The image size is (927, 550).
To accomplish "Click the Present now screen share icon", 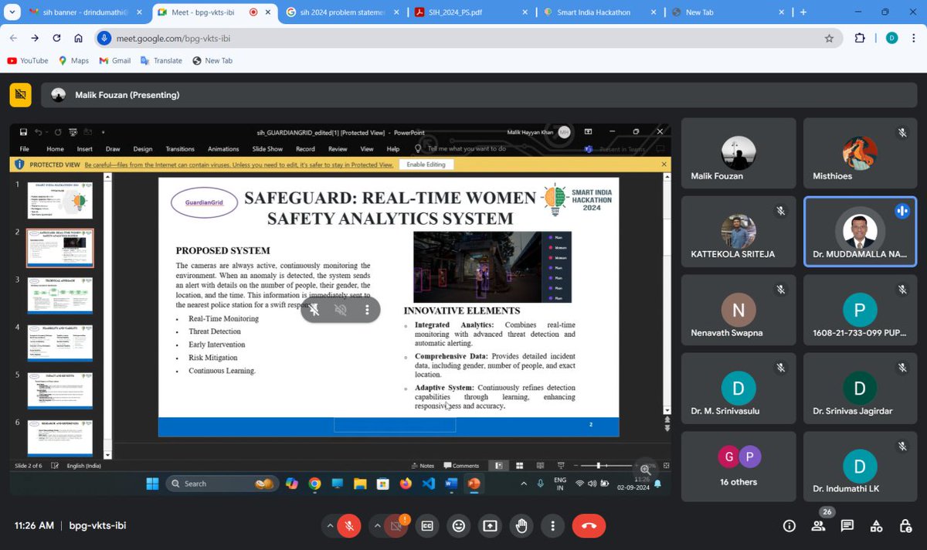I will coord(490,526).
